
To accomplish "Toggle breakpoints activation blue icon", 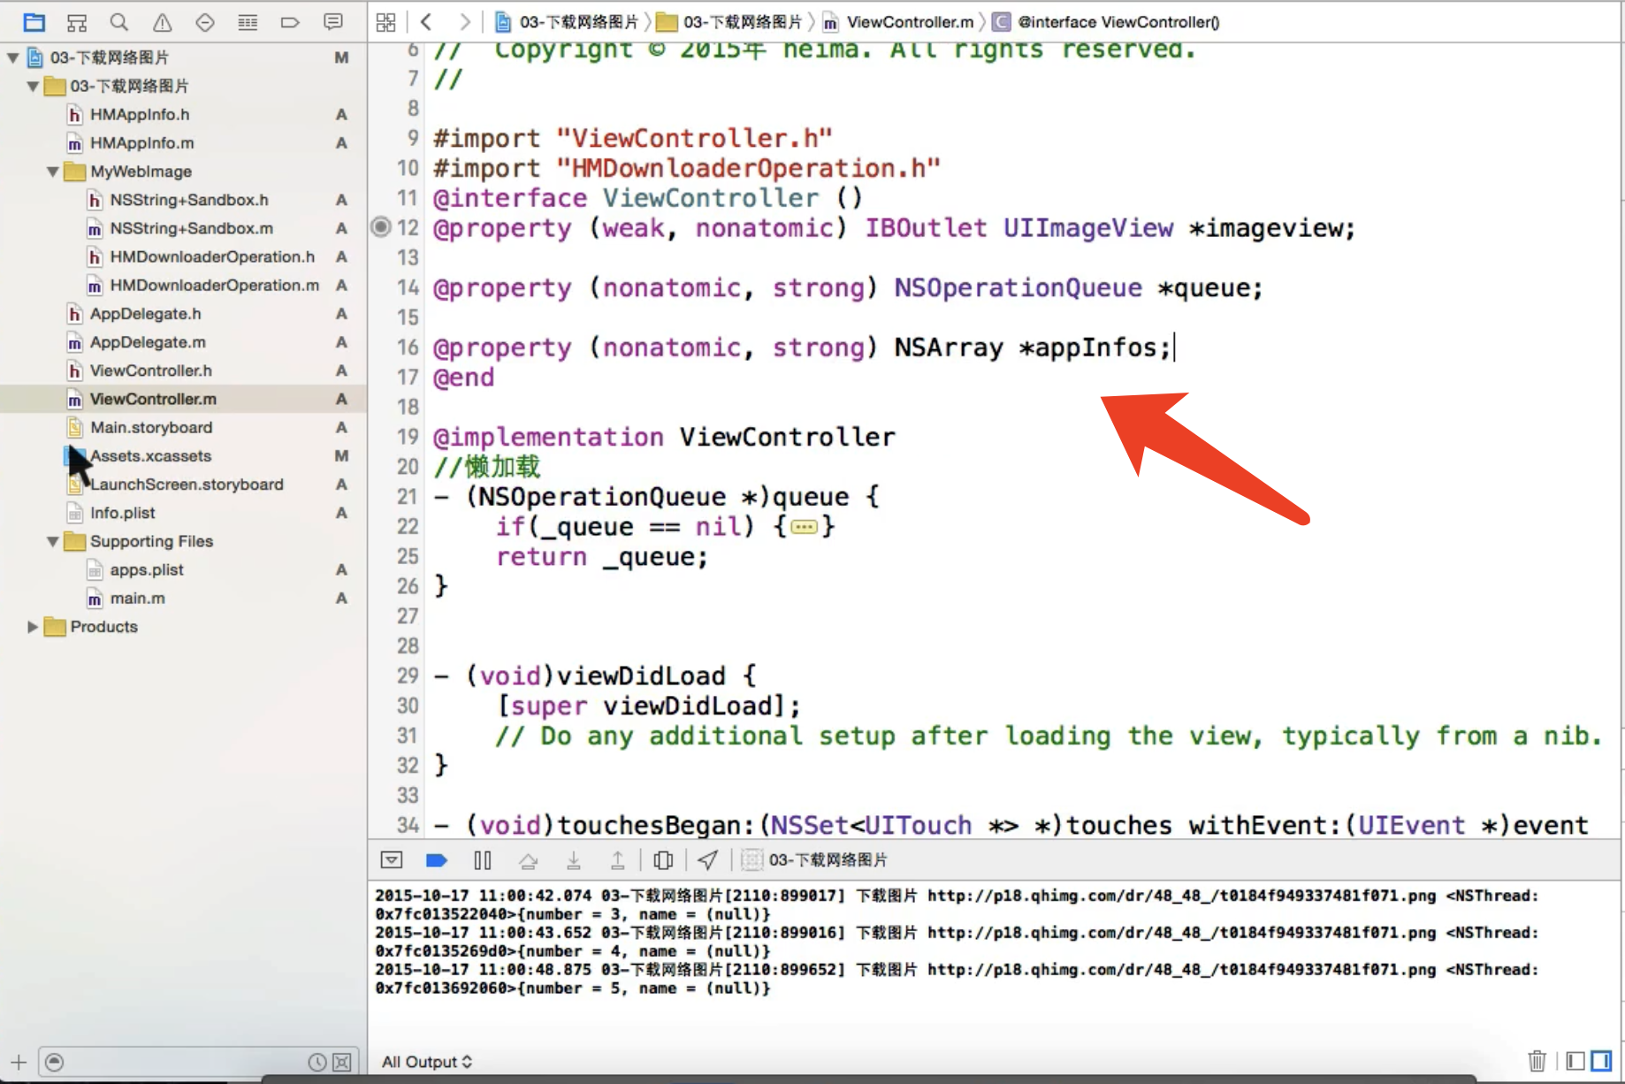I will tap(436, 860).
